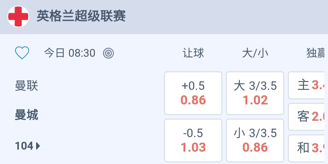The image size is (328, 164).
Task: Select the 让球 column header
Action: tap(193, 53)
